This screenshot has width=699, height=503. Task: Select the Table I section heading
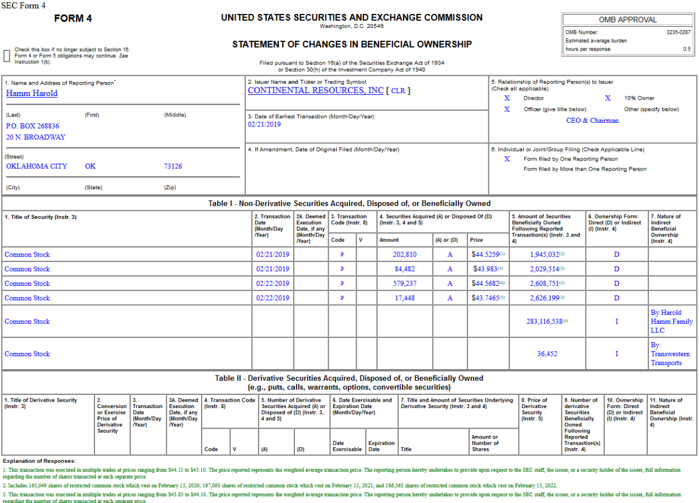[x=349, y=204]
